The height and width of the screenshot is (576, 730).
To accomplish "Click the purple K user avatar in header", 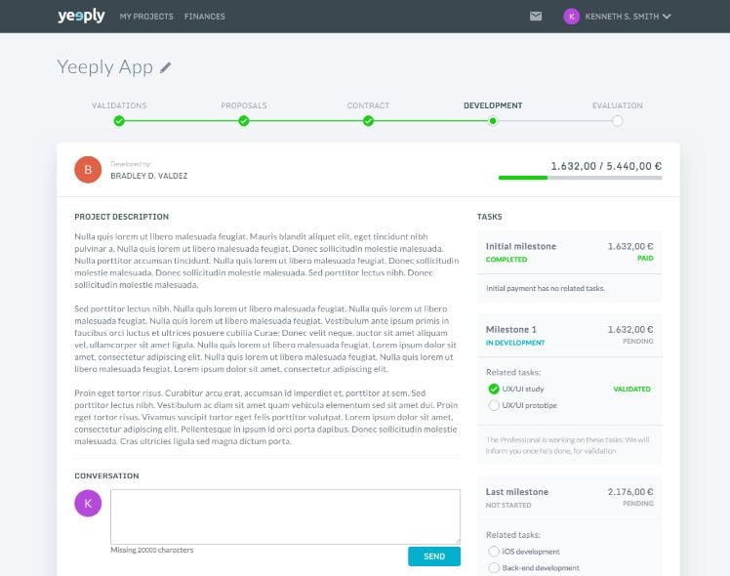I will (x=571, y=17).
